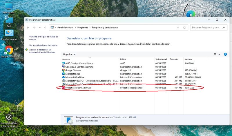Viewport: 232px width, 136px height.
Task: Click the title bar window icon
Action: click(x=27, y=20)
